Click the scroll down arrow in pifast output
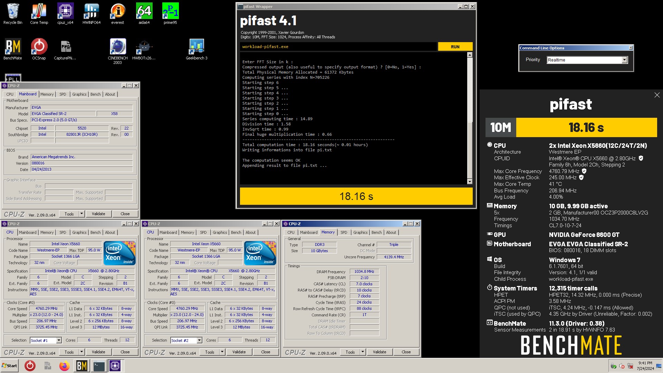 (470, 182)
